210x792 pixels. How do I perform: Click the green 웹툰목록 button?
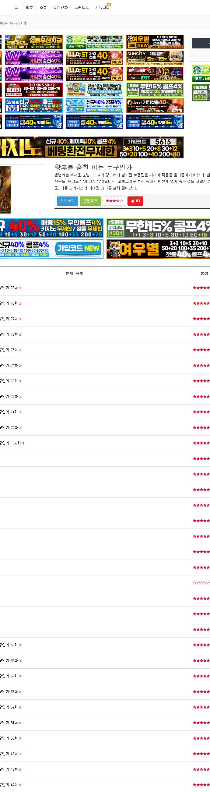[90, 201]
